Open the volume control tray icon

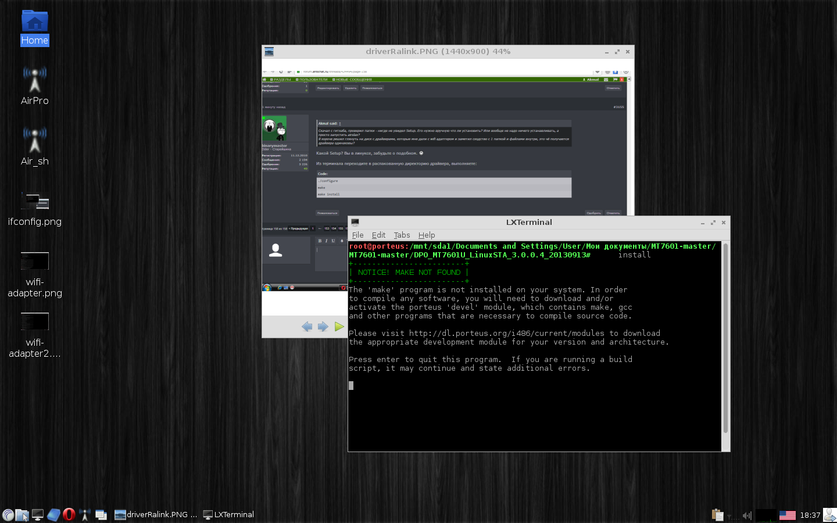pos(747,515)
